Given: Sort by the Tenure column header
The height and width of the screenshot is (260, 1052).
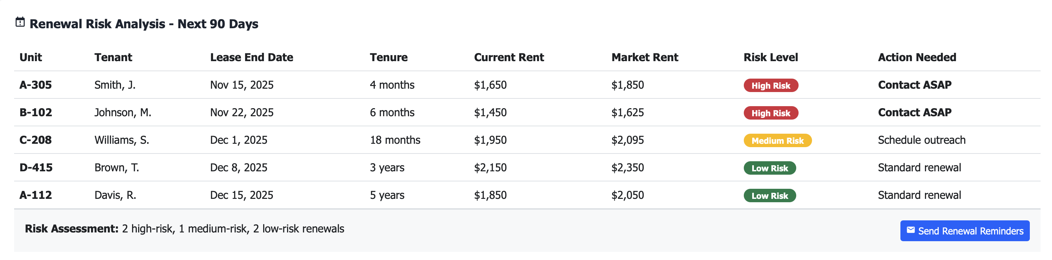Looking at the screenshot, I should tap(389, 57).
